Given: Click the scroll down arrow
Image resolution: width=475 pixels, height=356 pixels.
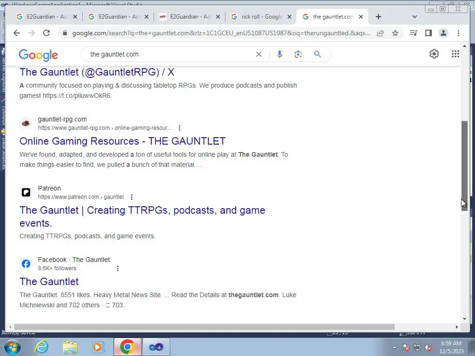Looking at the screenshot, I should pos(464,319).
